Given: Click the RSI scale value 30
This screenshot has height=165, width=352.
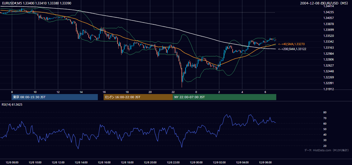Looking at the screenshot, I should point(325,140).
